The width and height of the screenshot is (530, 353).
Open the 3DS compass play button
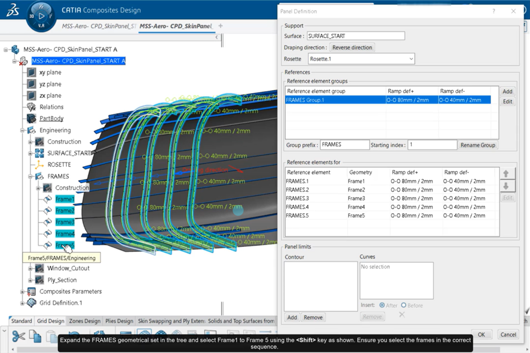point(41,16)
